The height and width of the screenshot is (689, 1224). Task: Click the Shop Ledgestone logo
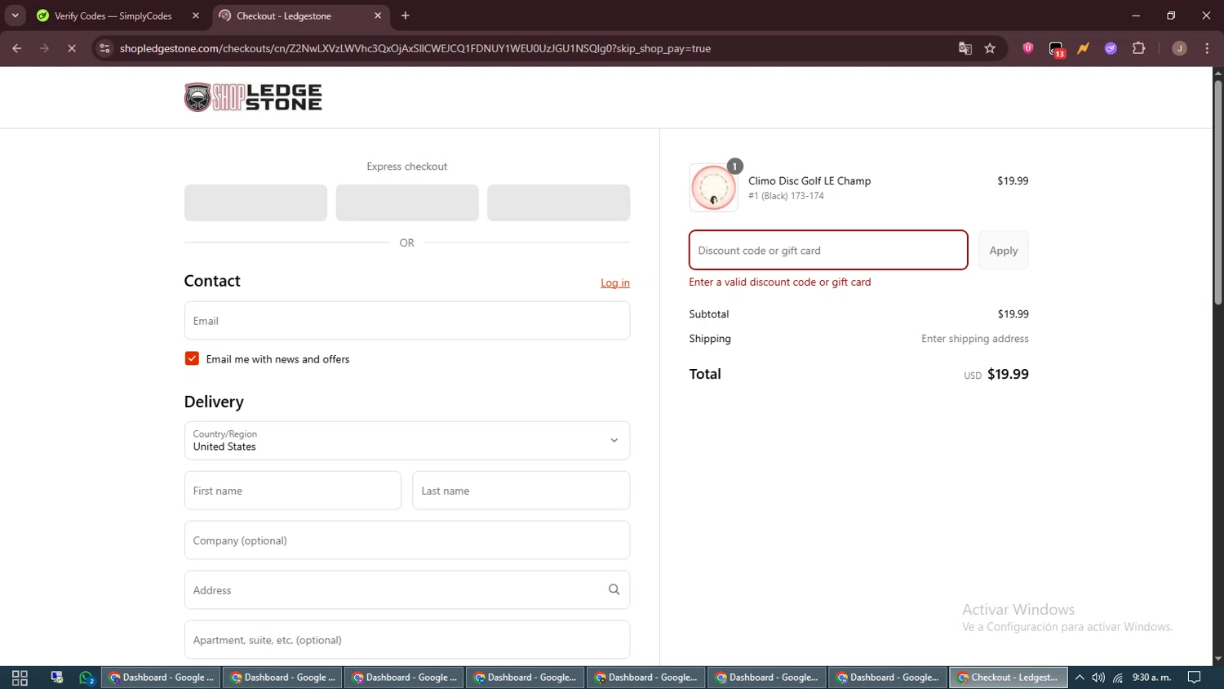pyautogui.click(x=253, y=97)
